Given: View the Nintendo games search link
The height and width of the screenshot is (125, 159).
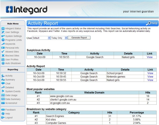Looking at the screenshot, I should click(150, 77).
